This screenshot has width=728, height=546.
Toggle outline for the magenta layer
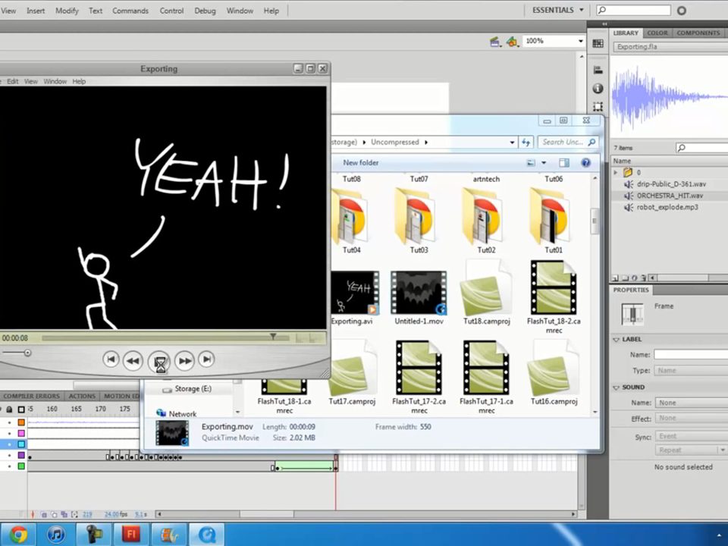pos(21,433)
